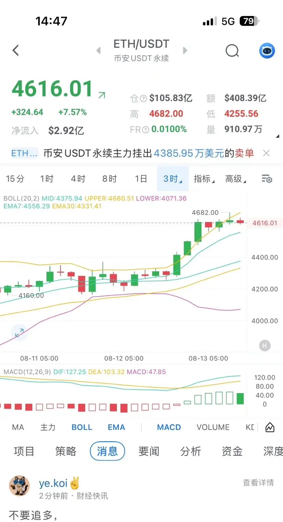Tap the open interest help icon
This screenshot has height=522, width=283.
pyautogui.click(x=144, y=99)
